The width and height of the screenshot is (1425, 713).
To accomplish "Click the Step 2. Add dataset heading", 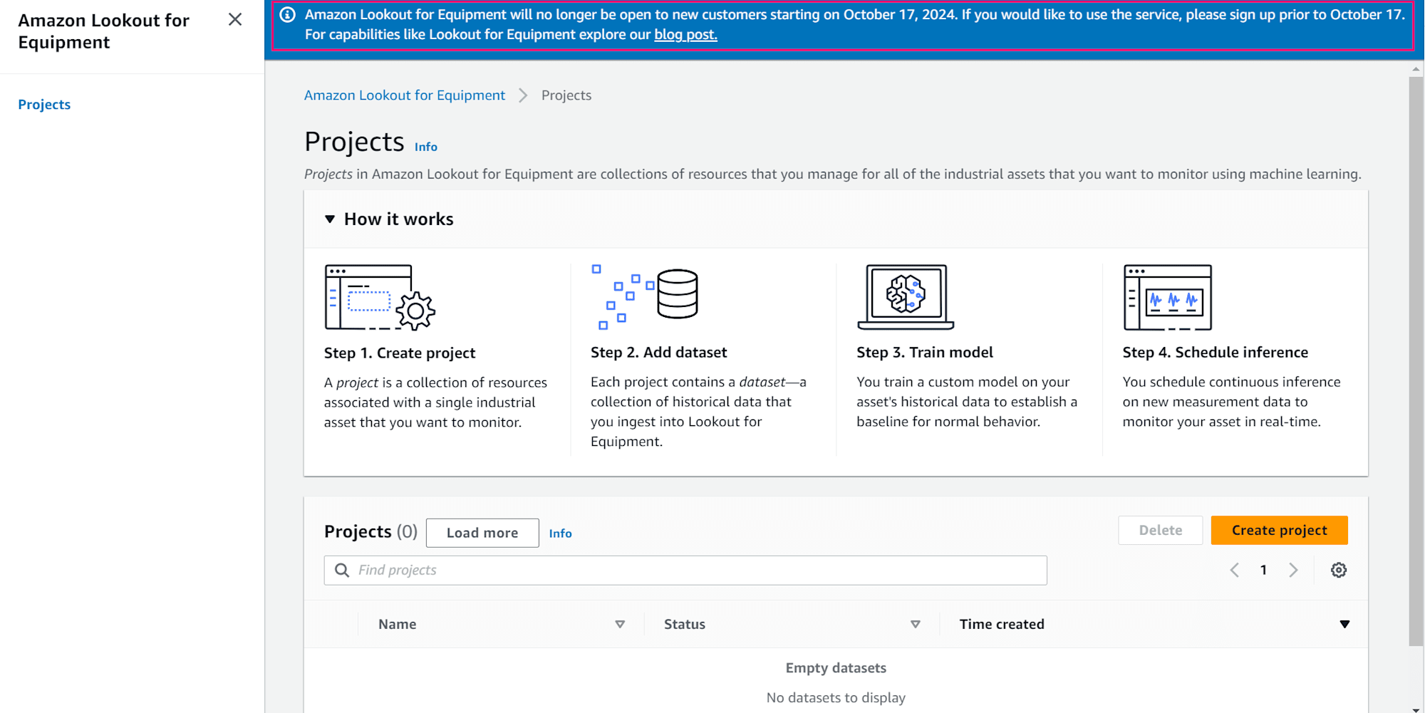I will [x=659, y=353].
